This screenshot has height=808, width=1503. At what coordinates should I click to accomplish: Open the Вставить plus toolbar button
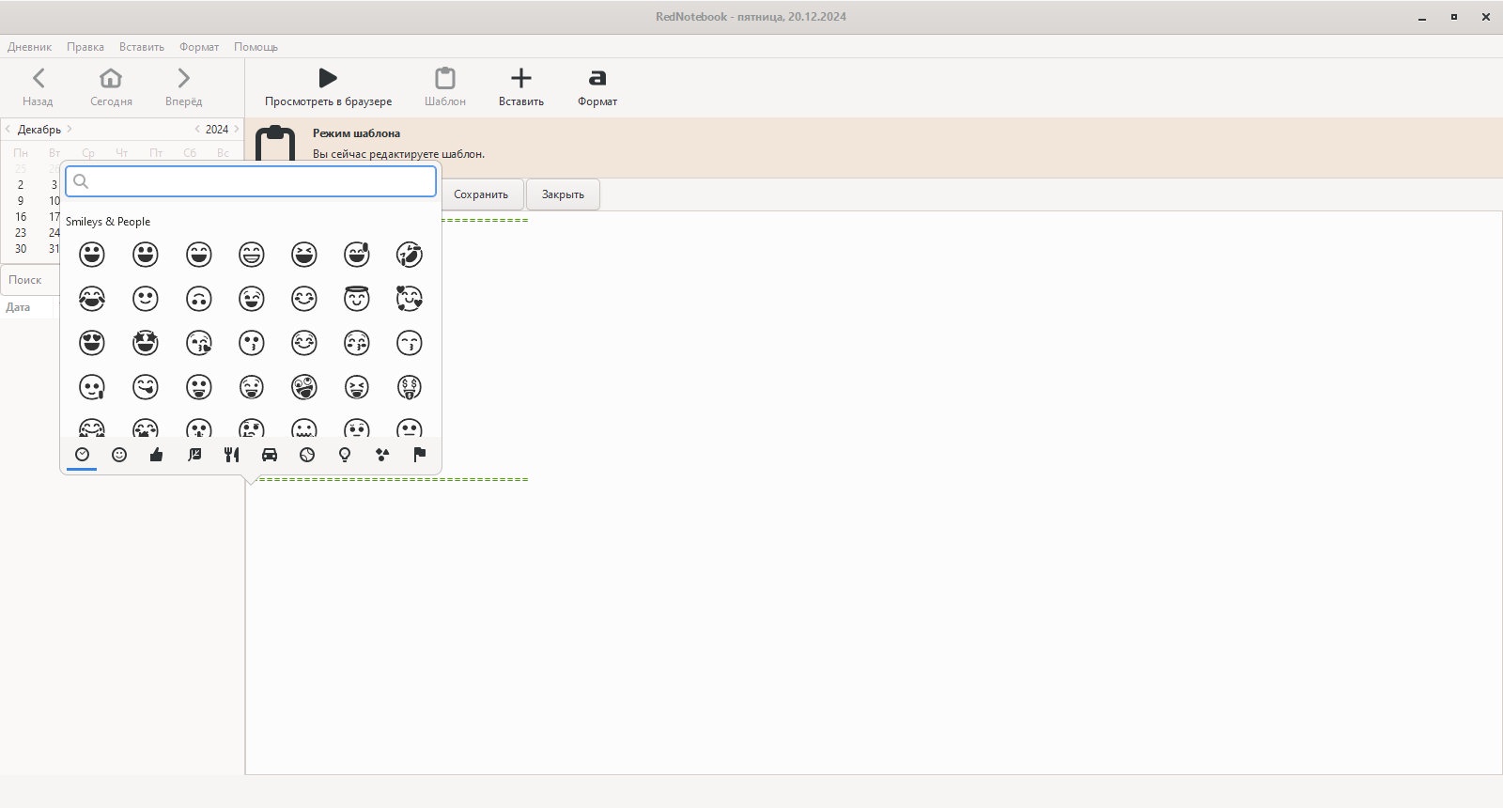point(521,87)
